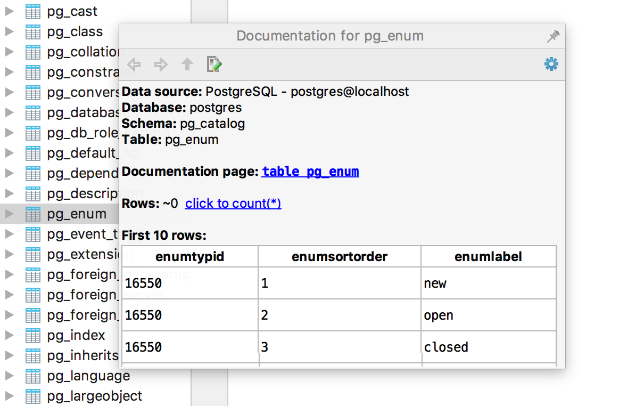644x406 pixels.
Task: Select pg_class in the tree
Action: (x=75, y=31)
